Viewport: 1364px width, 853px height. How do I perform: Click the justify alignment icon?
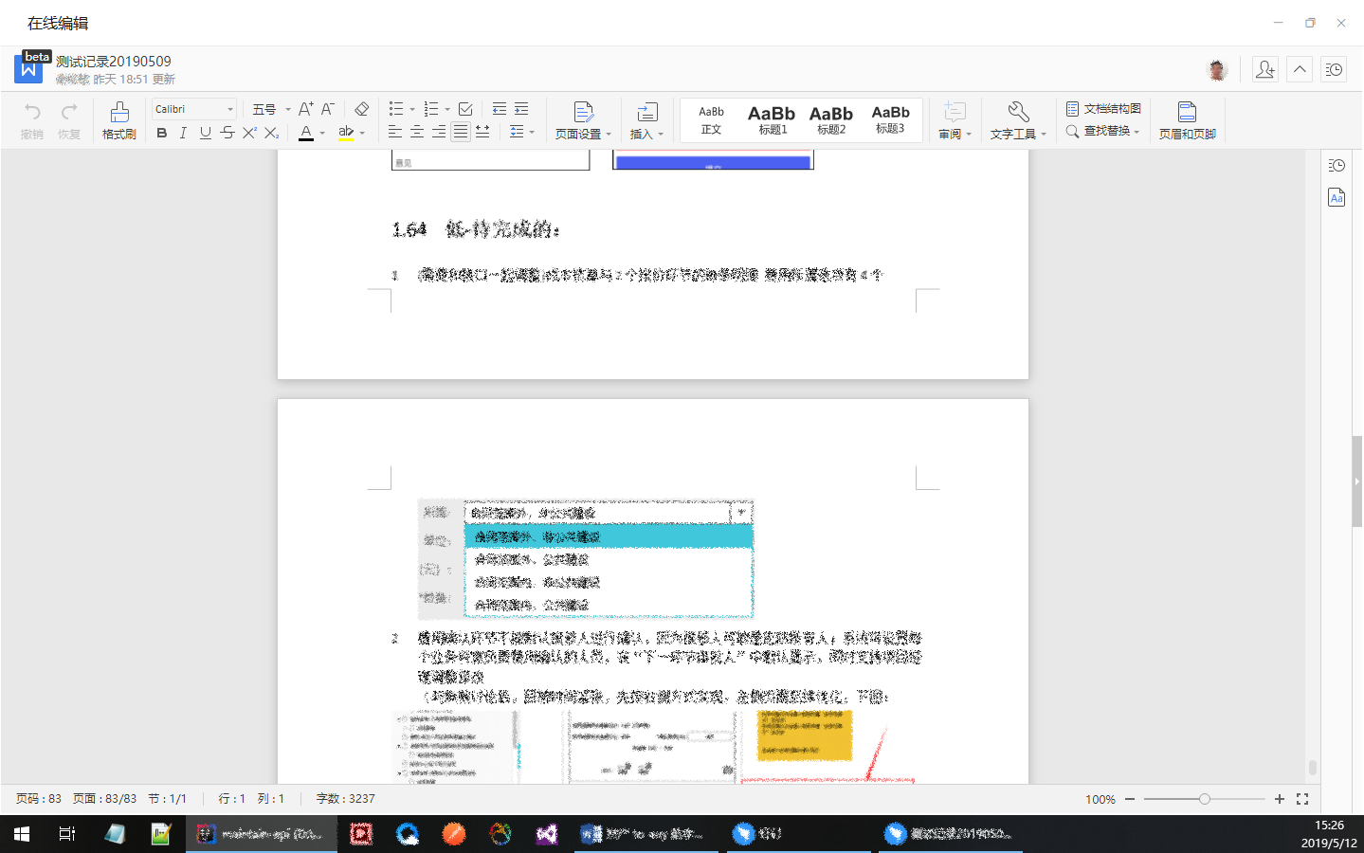tap(461, 133)
